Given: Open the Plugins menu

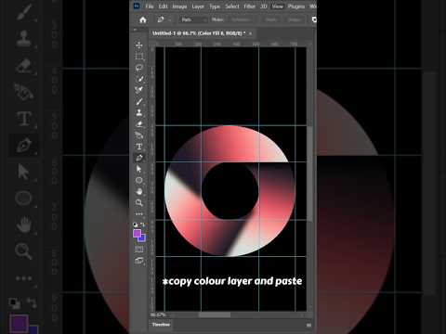Looking at the screenshot, I should [x=296, y=6].
